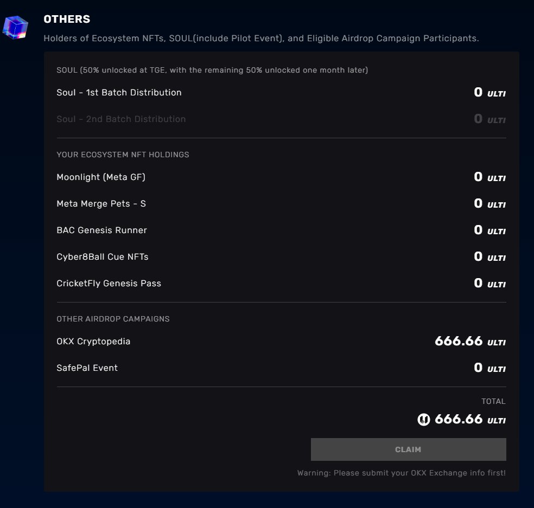Click the 0 ULTI value for Moonlight (Meta GF)
Viewport: 534px width, 508px height.
click(x=490, y=177)
